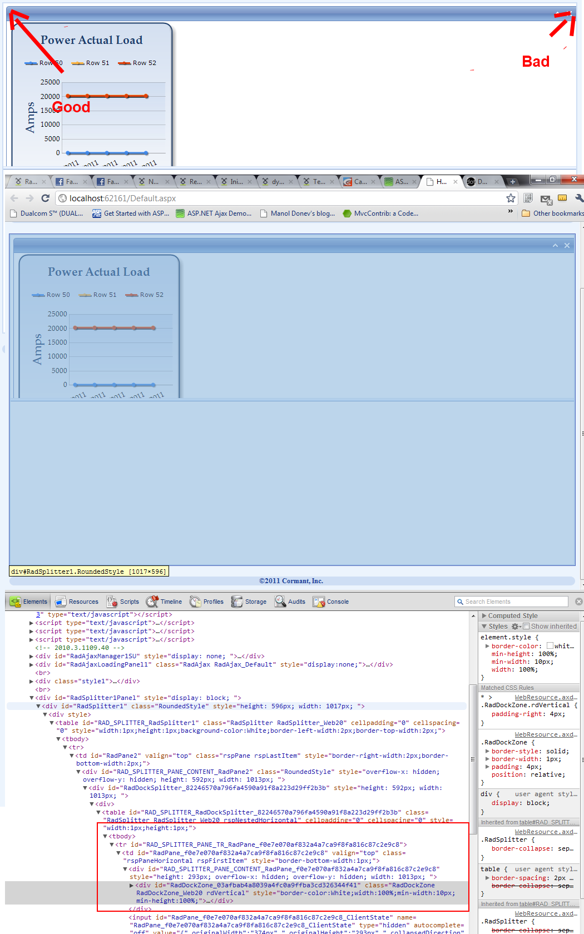
Task: Expand the div class style1 node
Action: click(31, 682)
